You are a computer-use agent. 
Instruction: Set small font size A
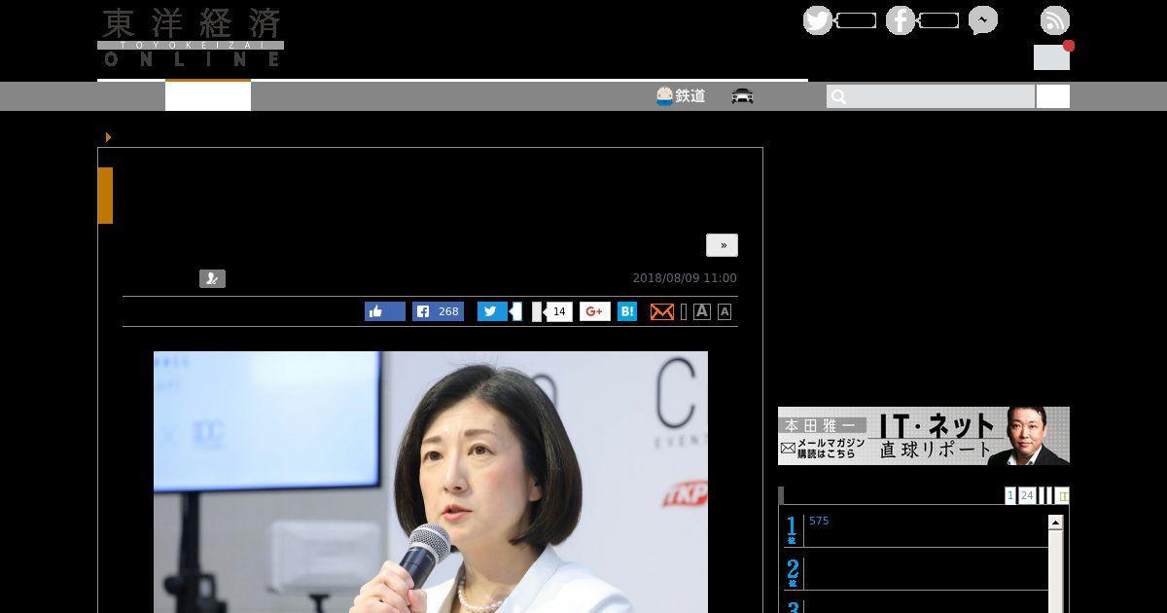pos(725,311)
